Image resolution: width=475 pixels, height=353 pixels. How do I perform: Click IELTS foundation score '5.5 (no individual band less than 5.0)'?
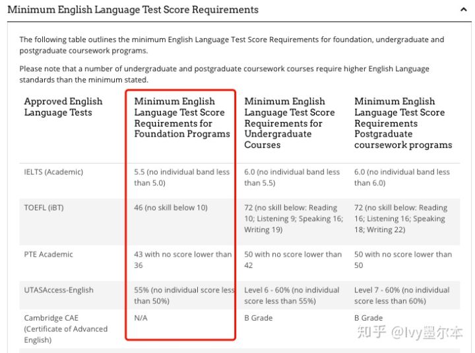coord(182,177)
